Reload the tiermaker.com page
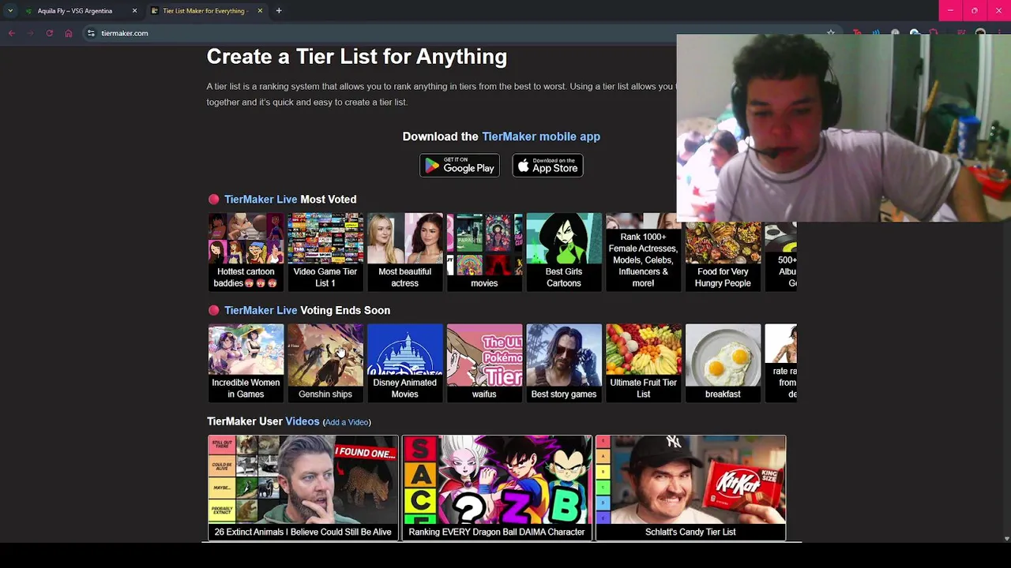 point(49,33)
